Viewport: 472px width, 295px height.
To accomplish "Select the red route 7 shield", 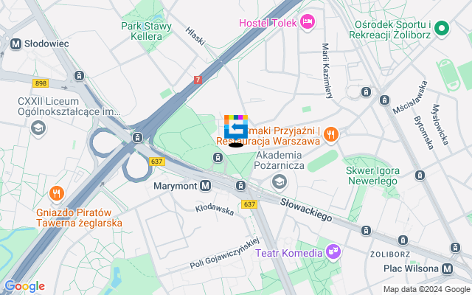I will [198, 80].
